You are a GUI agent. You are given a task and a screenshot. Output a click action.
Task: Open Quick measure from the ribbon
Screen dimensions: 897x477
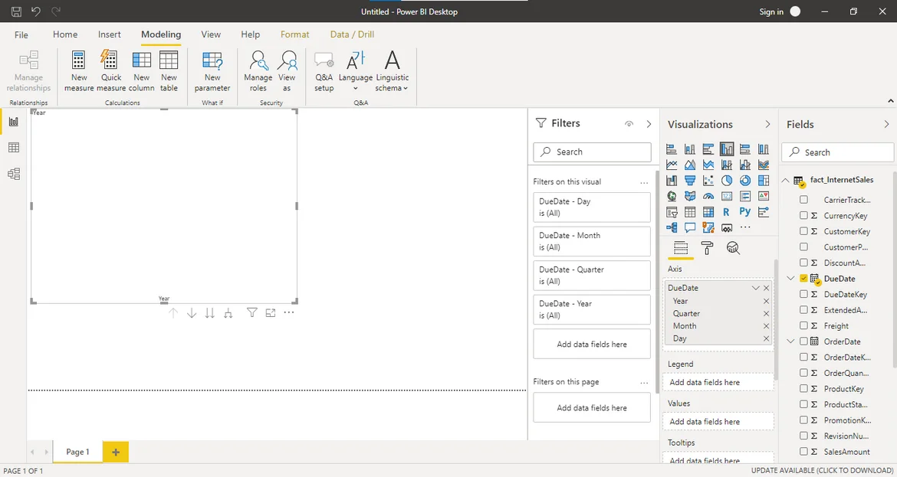point(111,70)
